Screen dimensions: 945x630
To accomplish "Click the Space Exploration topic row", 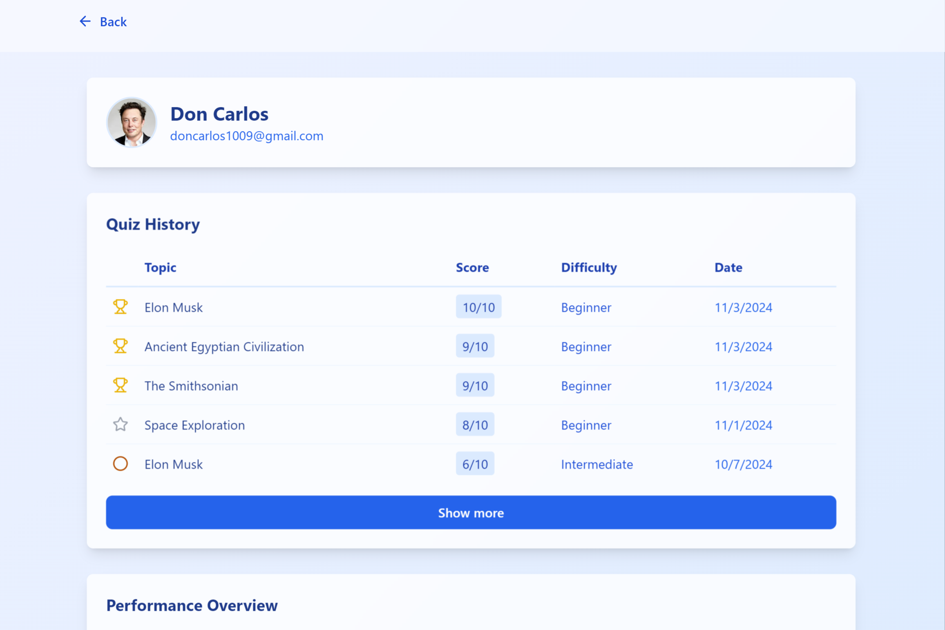I will (x=194, y=425).
